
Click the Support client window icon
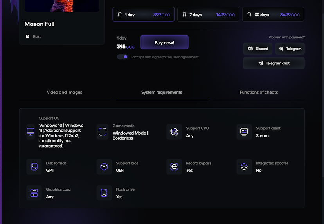[244, 132]
